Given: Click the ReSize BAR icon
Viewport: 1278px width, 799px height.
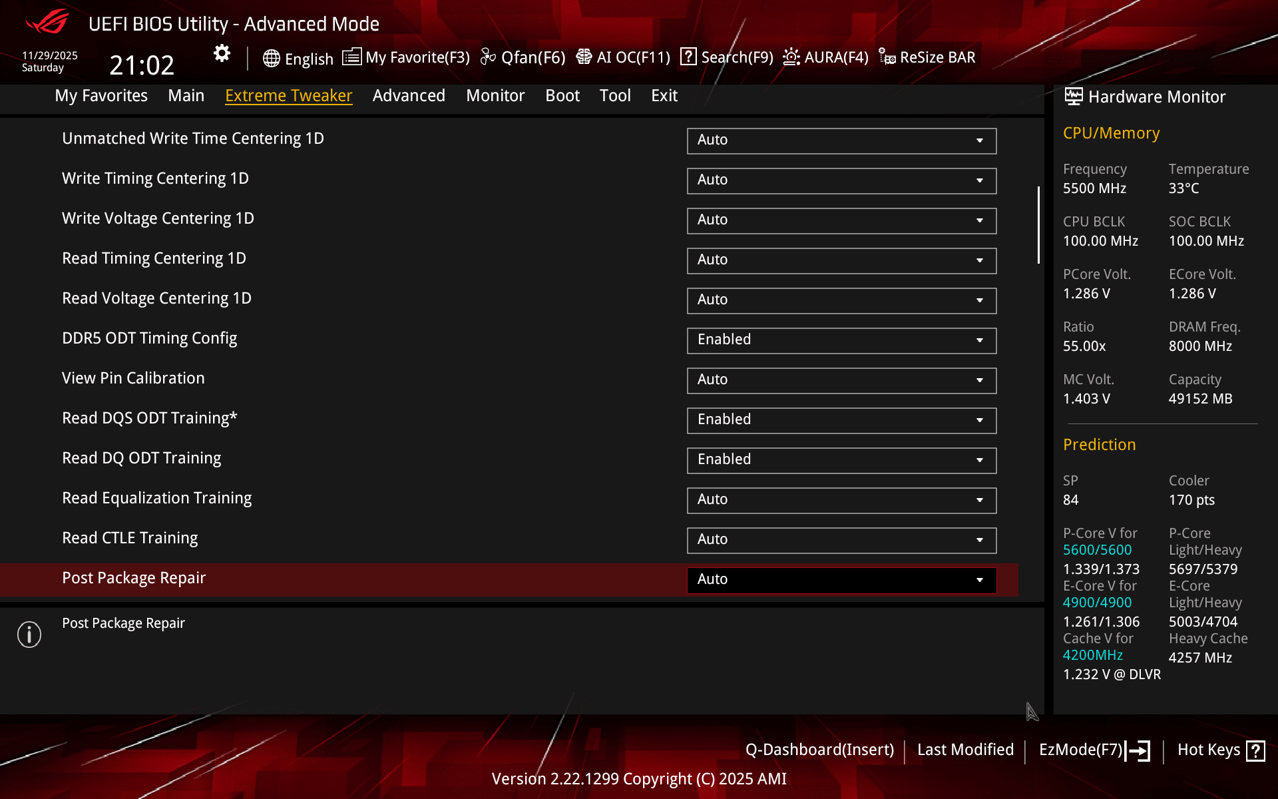Looking at the screenshot, I should (x=887, y=57).
